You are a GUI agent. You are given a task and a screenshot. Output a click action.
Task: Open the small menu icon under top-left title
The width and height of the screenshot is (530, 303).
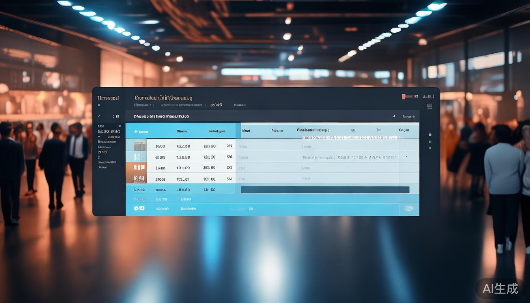(99, 105)
